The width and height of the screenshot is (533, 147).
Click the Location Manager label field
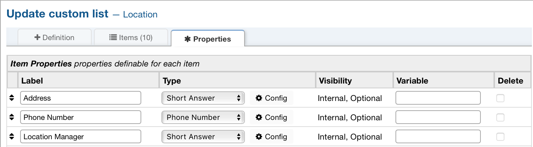[x=81, y=137]
